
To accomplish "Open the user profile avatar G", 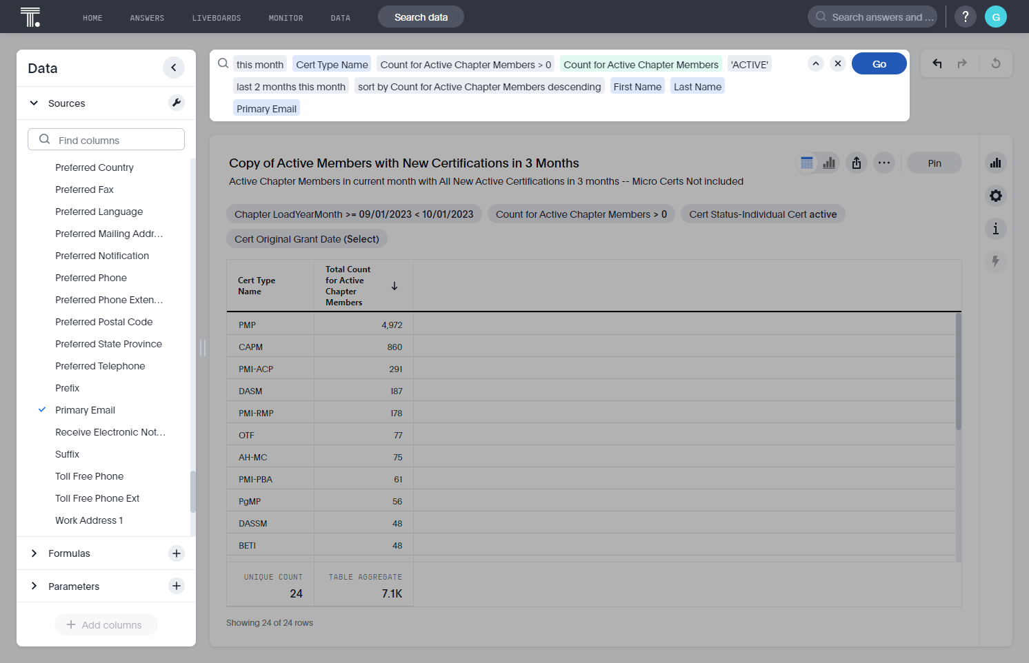I will (x=996, y=17).
